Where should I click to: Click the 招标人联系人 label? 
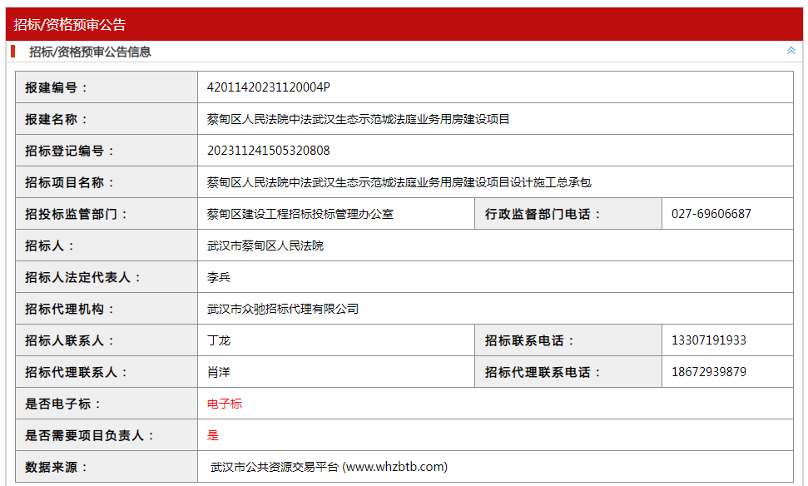tap(69, 340)
